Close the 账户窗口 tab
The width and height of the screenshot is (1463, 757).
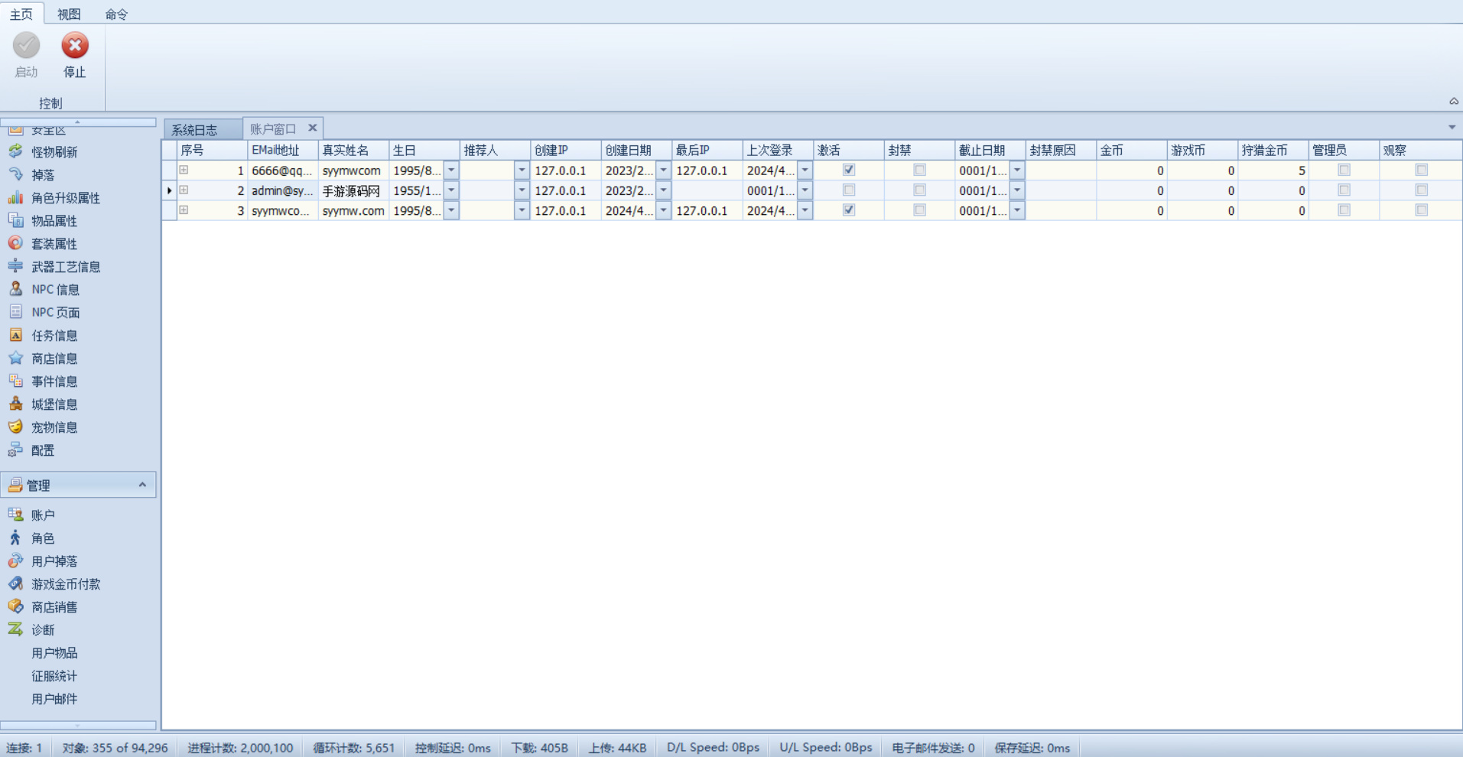tap(312, 128)
